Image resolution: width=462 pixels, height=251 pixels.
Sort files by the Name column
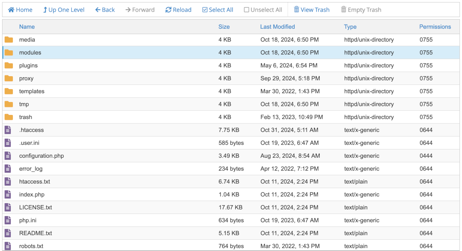click(27, 27)
